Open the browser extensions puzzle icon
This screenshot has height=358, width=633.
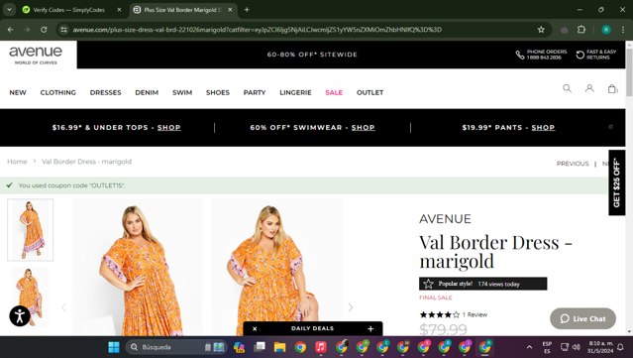coord(581,30)
